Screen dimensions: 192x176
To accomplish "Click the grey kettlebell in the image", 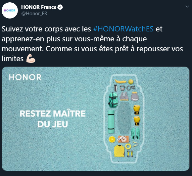I will click(x=122, y=88).
